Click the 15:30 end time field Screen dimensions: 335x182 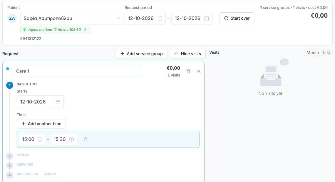(x=64, y=139)
